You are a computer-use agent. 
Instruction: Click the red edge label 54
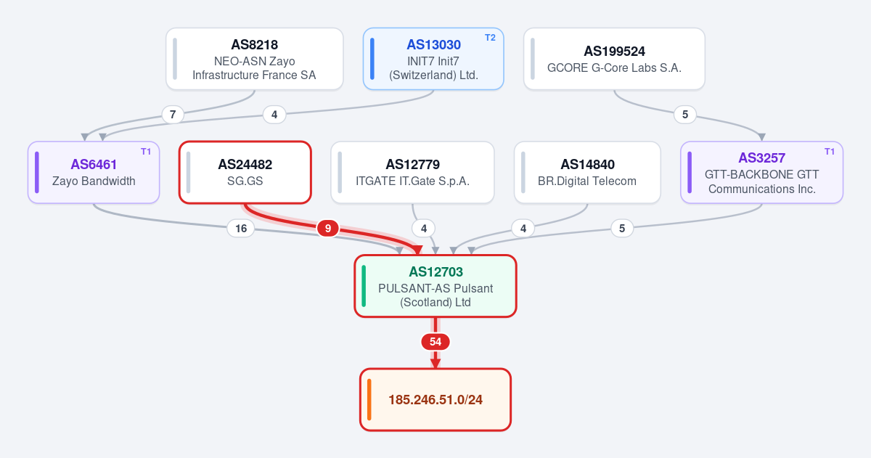[435, 342]
